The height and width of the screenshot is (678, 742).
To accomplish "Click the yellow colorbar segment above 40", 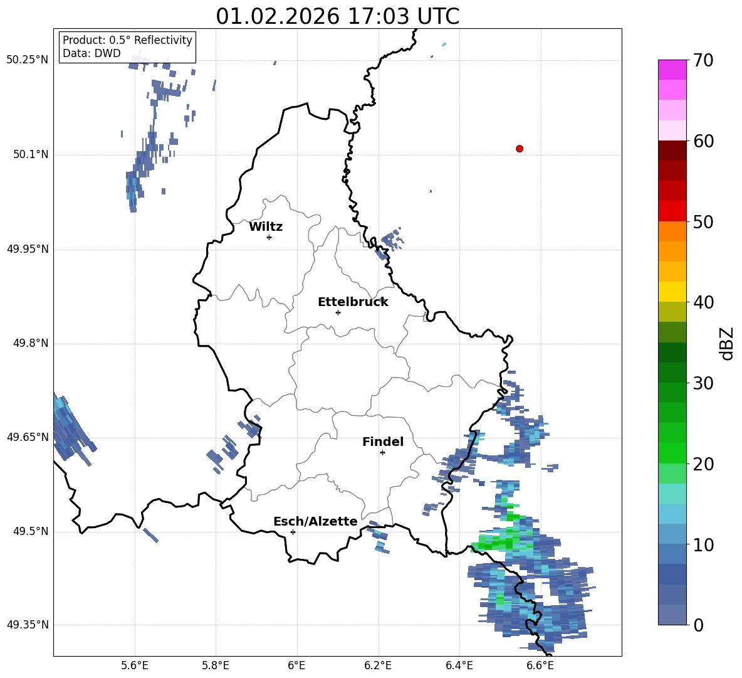I will click(672, 292).
